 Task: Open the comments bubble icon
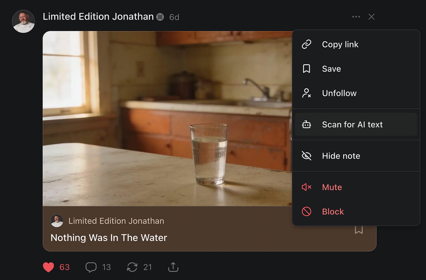91,267
